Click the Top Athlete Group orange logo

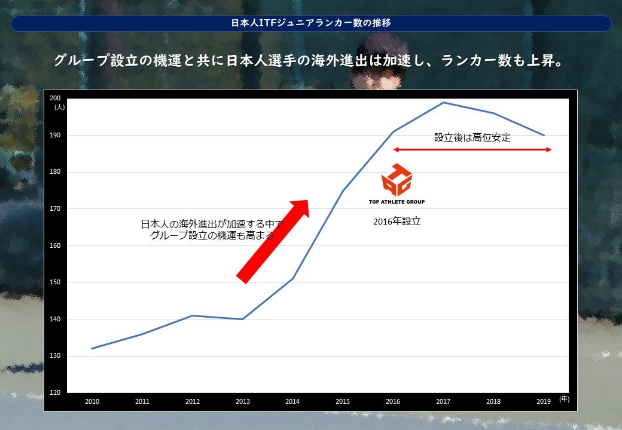(x=397, y=180)
